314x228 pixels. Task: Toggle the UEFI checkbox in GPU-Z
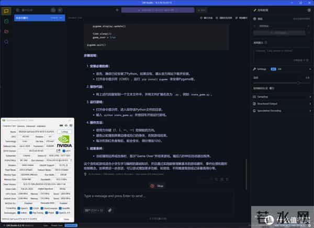pyautogui.click(x=64, y=151)
